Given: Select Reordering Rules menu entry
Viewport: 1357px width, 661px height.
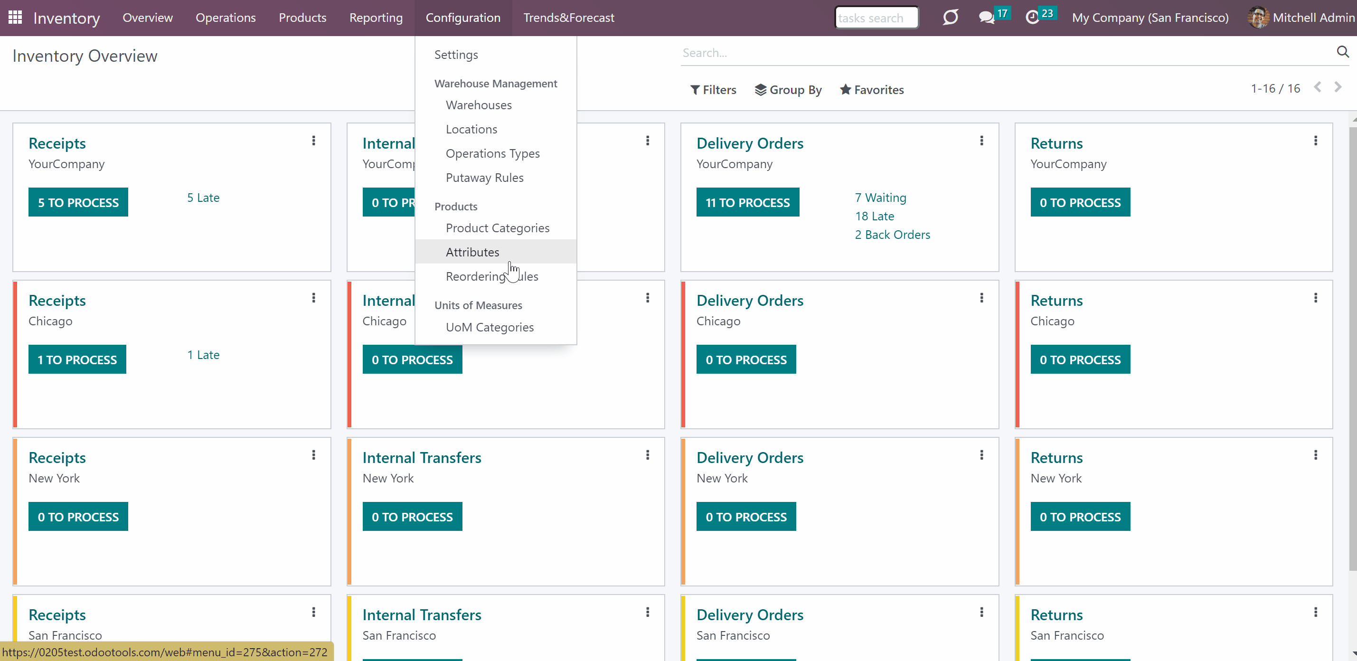Looking at the screenshot, I should (491, 276).
